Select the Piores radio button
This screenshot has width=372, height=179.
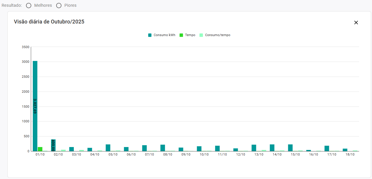[x=59, y=6]
